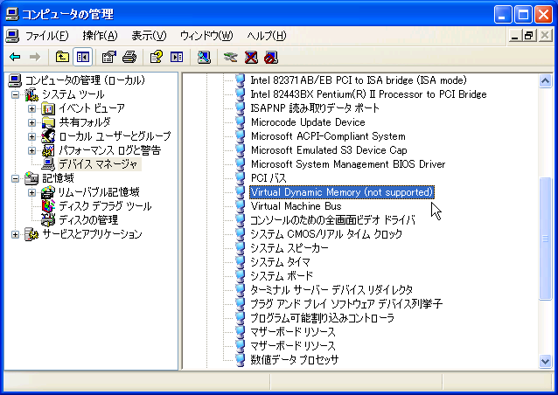558x395 pixels.
Task: Click the Disable device toolbar icon
Action: (271, 57)
